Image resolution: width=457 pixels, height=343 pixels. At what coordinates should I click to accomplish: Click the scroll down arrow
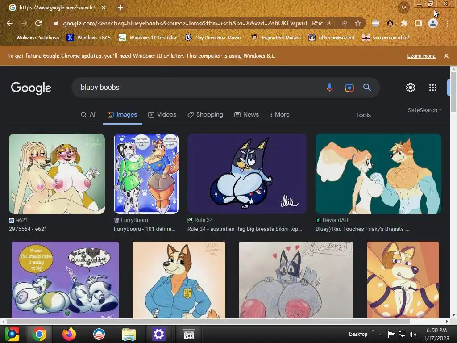coord(453,315)
